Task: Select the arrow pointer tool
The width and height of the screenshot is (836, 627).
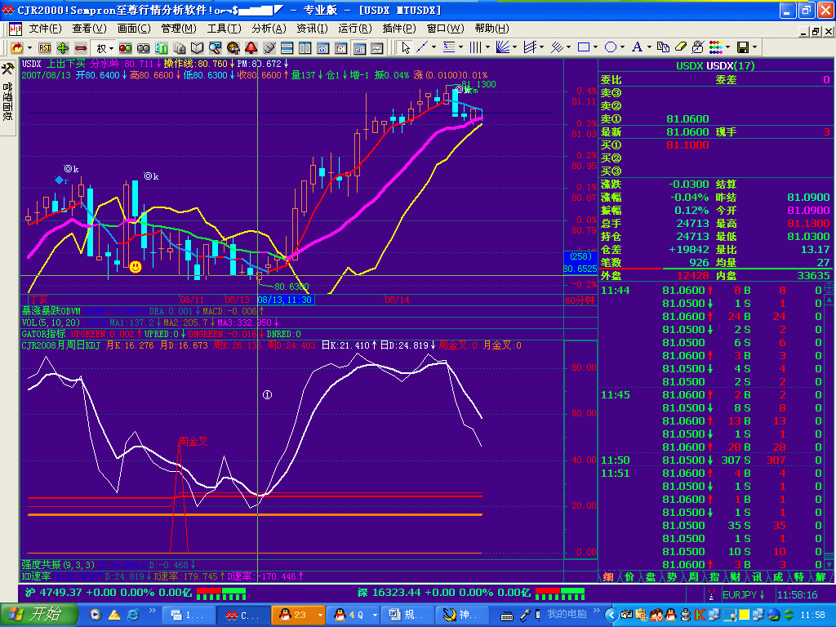Action: (406, 47)
